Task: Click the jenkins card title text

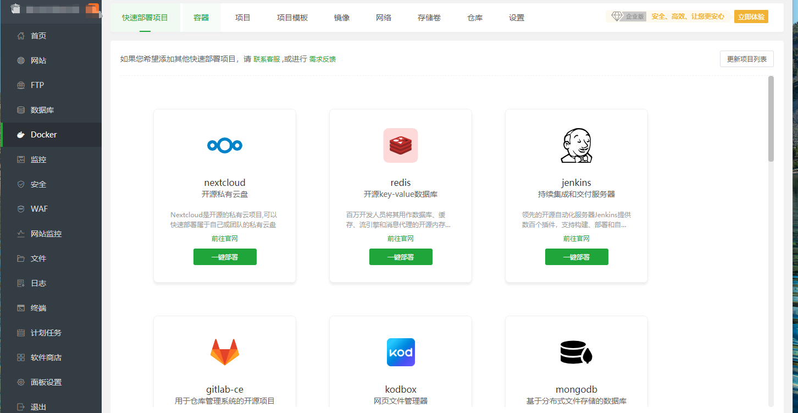Action: pos(577,183)
